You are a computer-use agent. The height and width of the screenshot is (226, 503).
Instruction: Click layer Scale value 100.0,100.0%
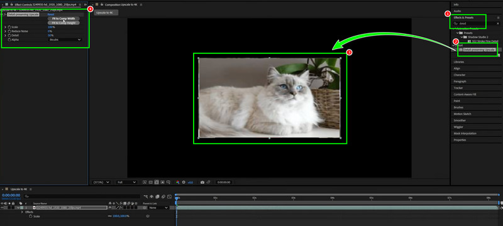(x=121, y=216)
